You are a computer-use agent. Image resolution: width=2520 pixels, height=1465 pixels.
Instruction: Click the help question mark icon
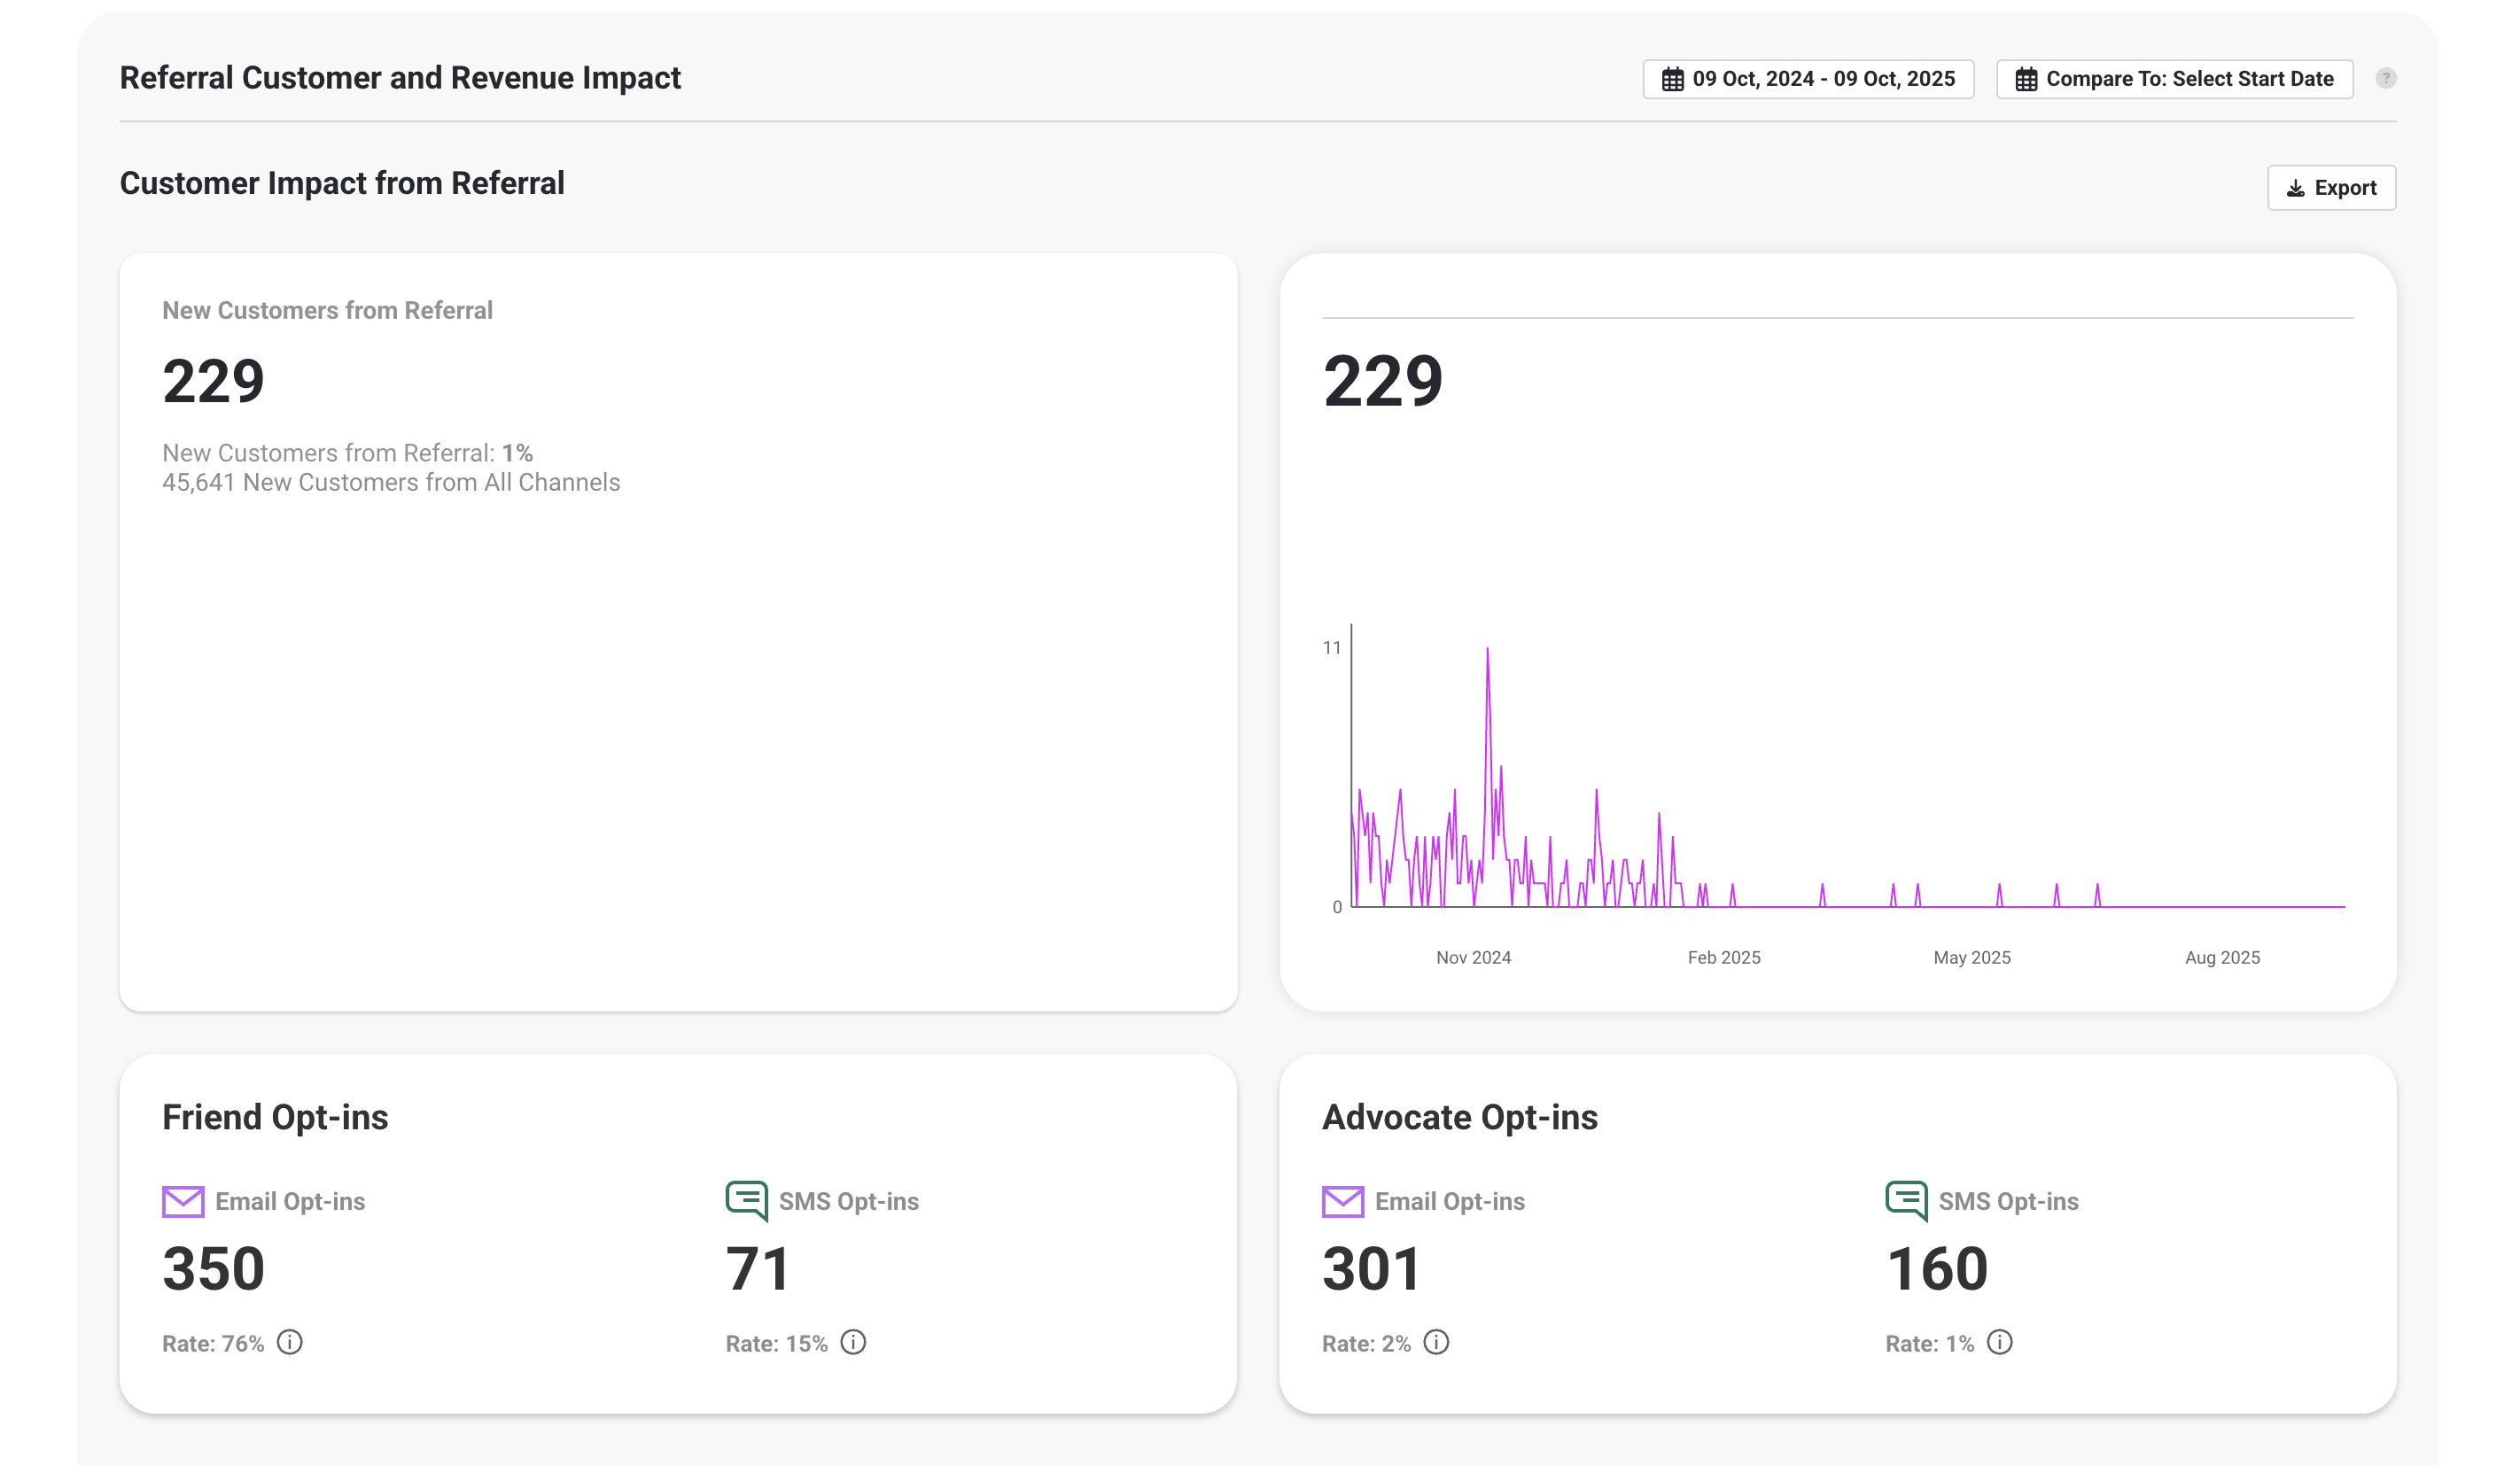click(2385, 78)
